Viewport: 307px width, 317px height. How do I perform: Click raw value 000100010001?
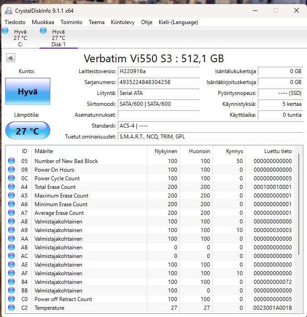click(272, 187)
